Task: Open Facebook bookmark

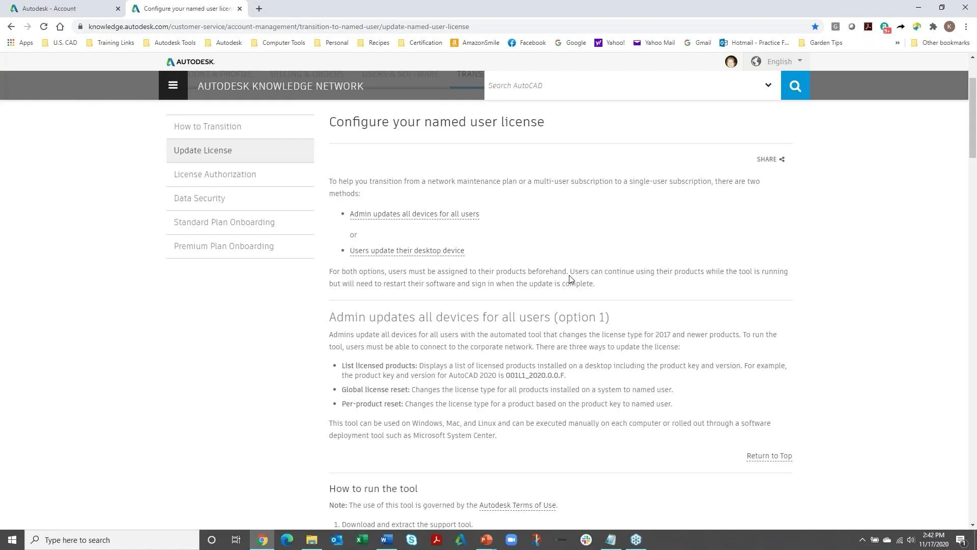Action: click(x=527, y=43)
